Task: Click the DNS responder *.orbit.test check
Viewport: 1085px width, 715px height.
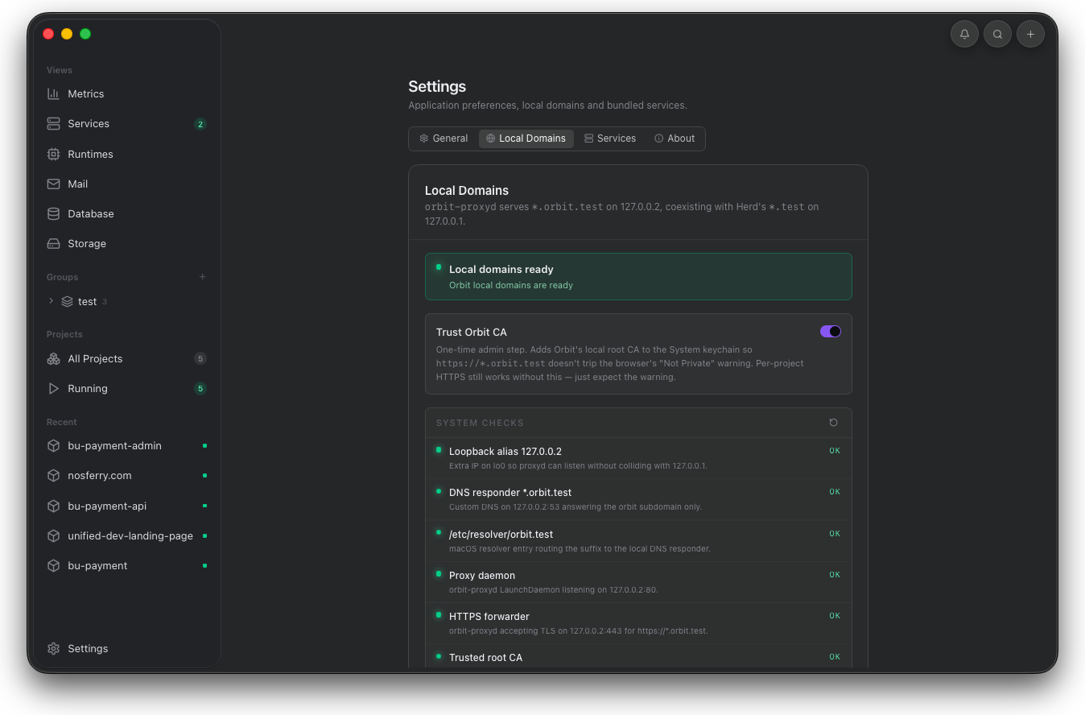Action: [638, 499]
